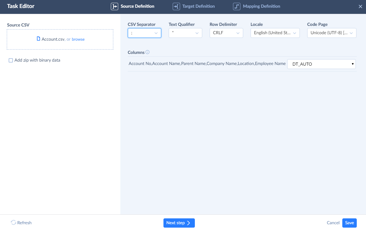
Task: Switch to Source Definition tab
Action: [x=133, y=6]
